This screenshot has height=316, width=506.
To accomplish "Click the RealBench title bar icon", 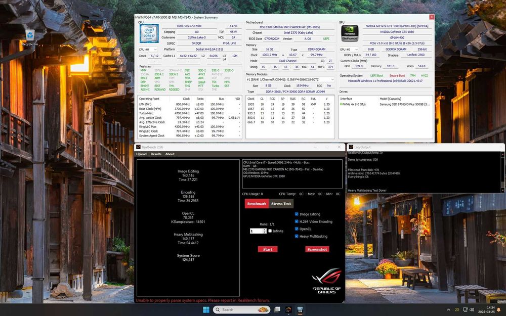I will coord(138,147).
